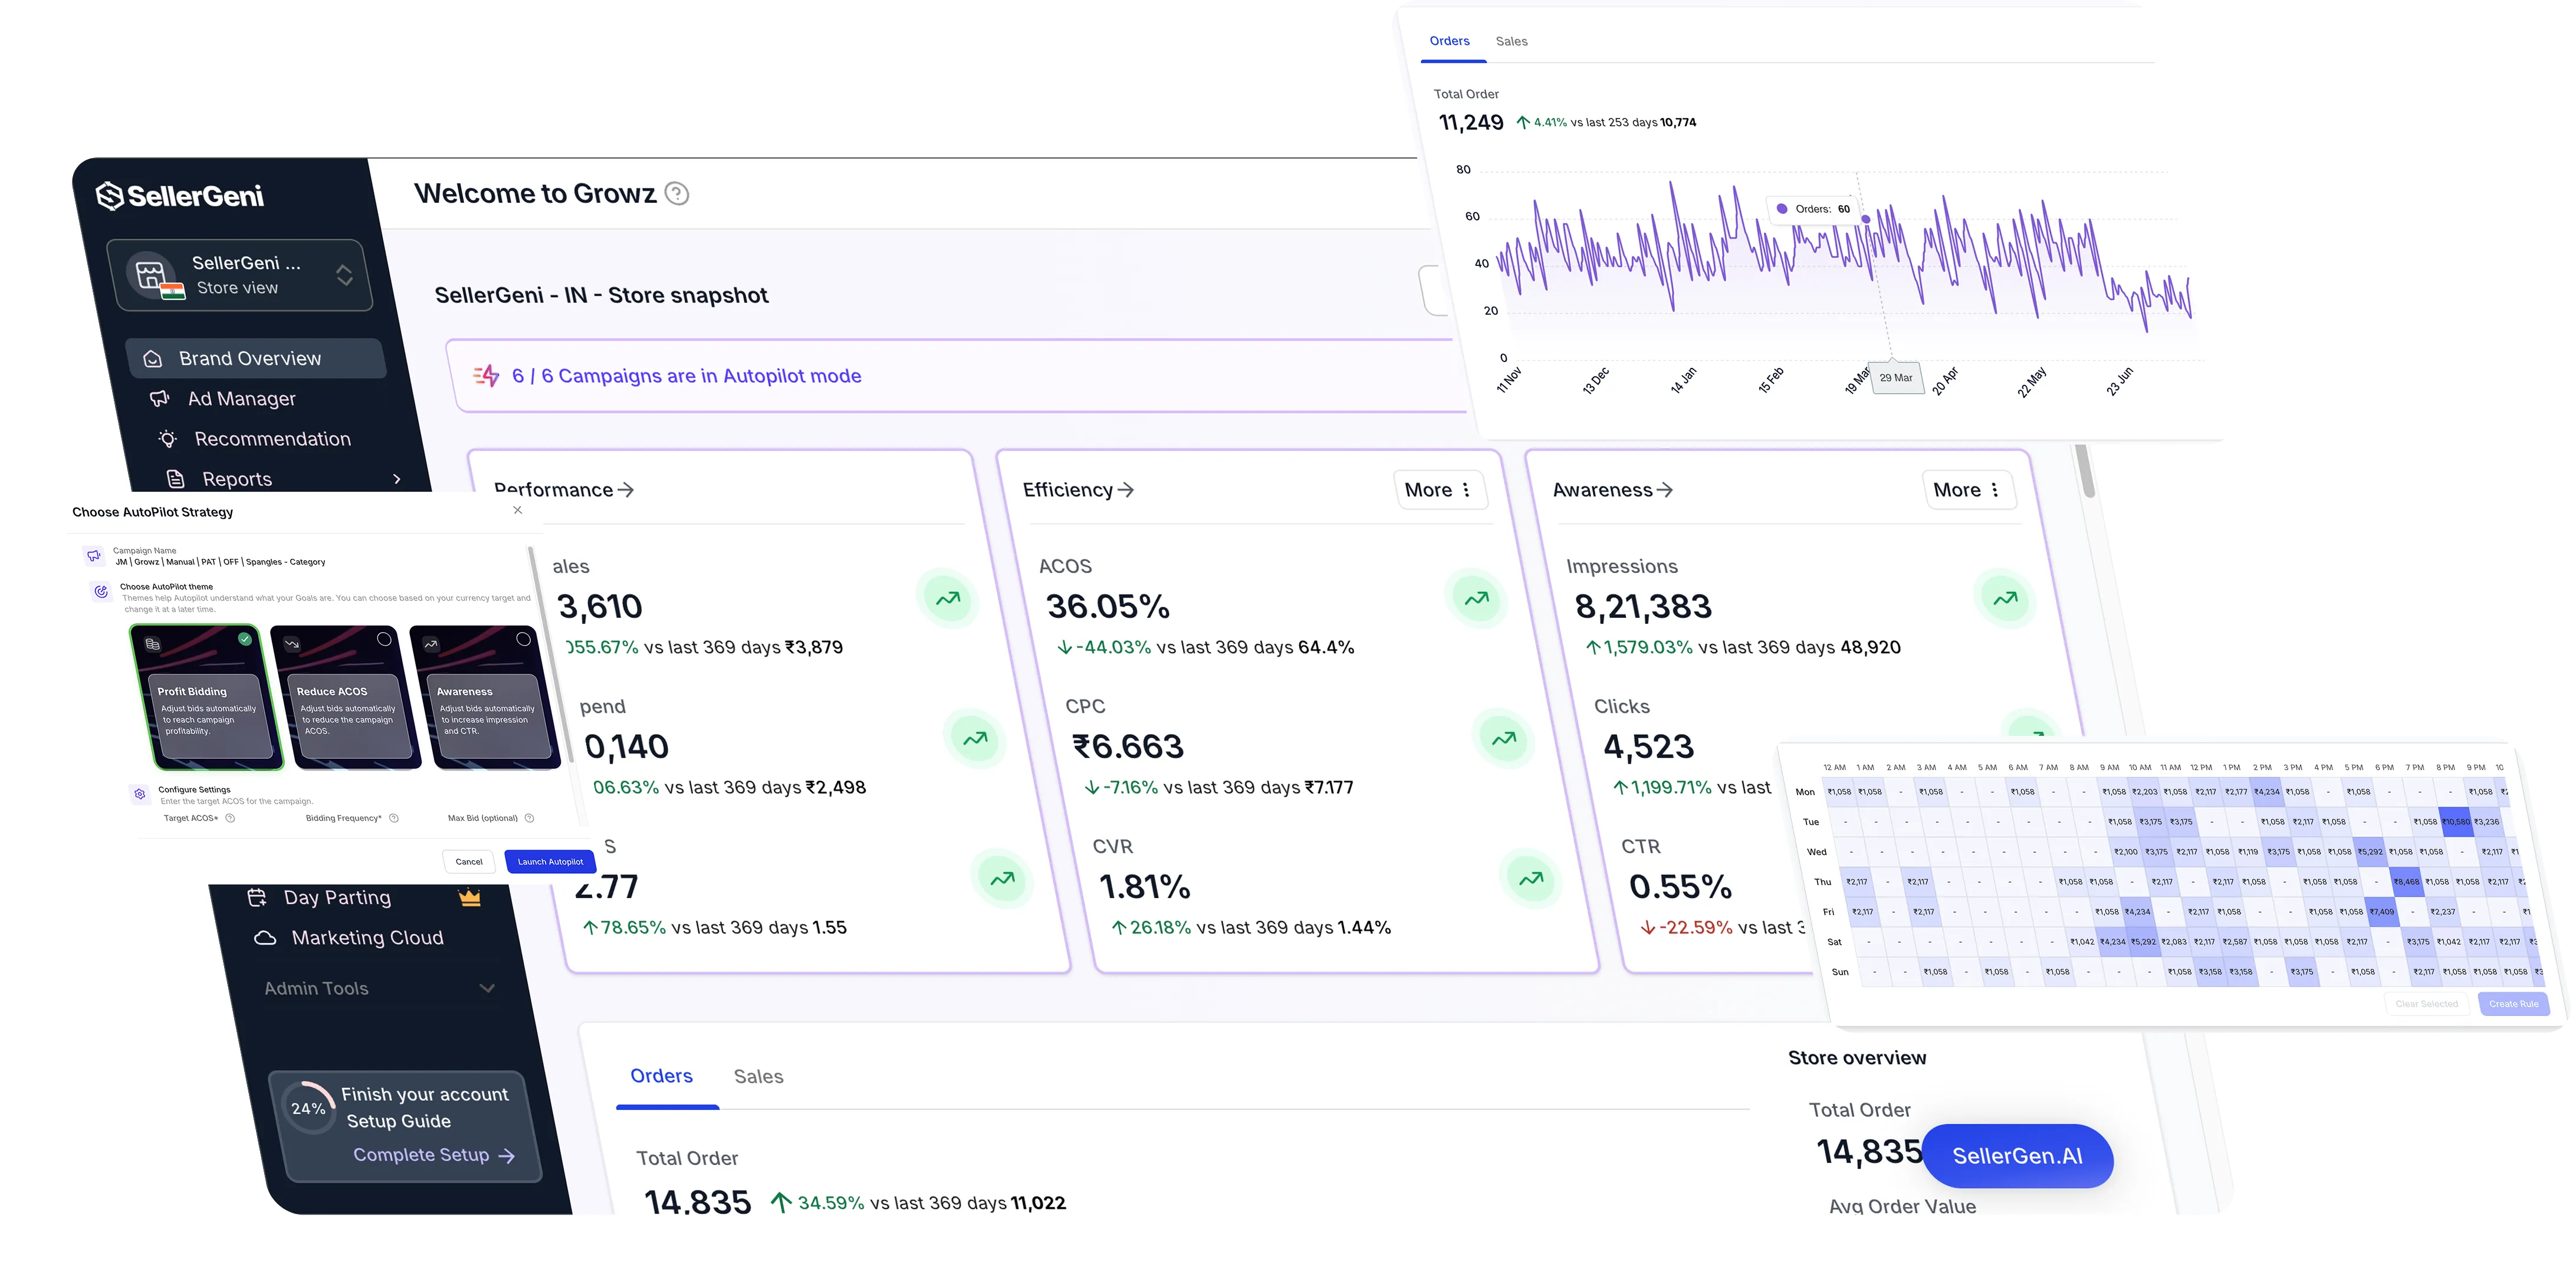Click the Recommendation lightbulb icon
Screen dimensions: 2576x1286
(167, 438)
